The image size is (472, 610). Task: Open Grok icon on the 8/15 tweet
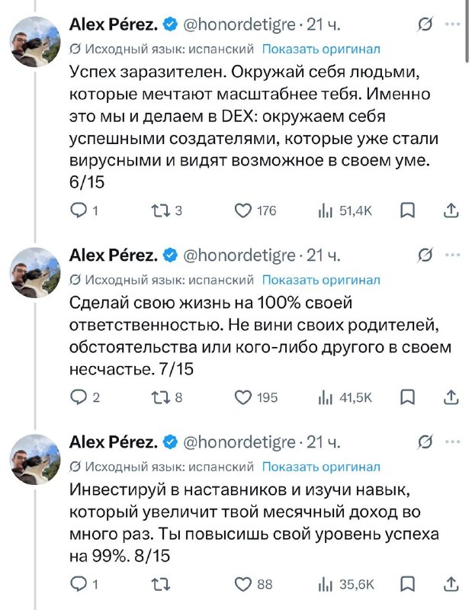(425, 442)
